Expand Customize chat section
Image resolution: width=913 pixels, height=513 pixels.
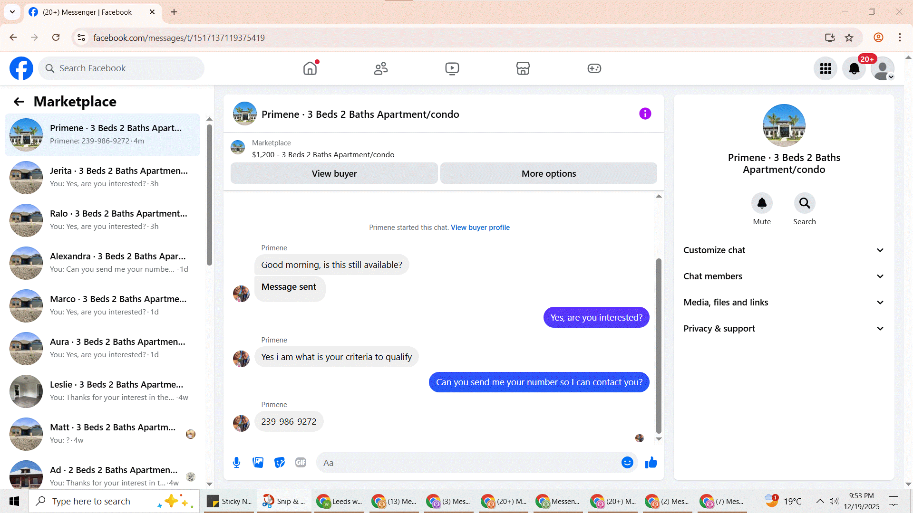(784, 250)
